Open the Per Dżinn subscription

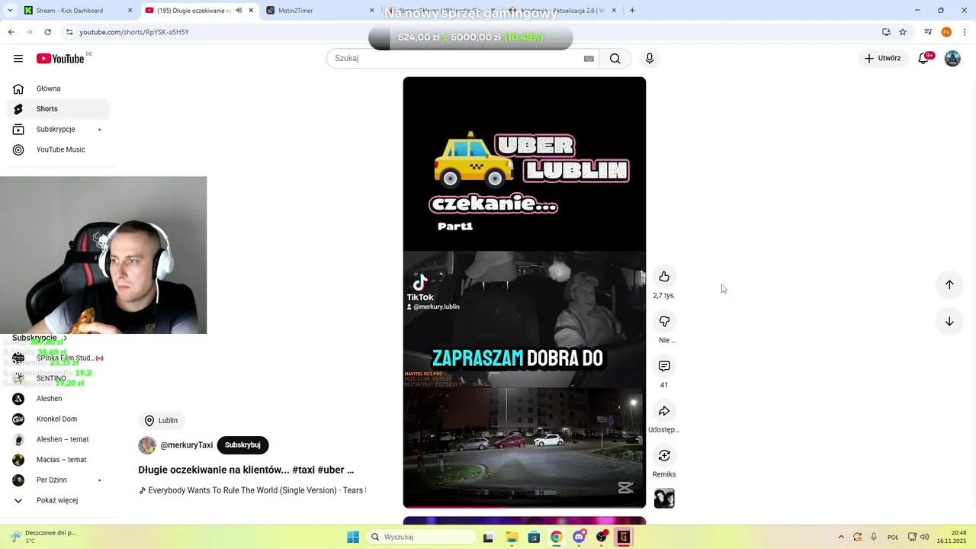(x=58, y=480)
